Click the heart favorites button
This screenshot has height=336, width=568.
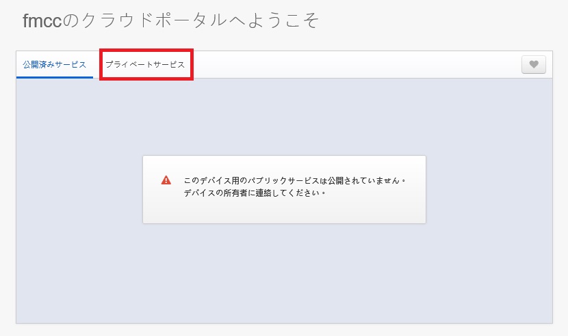pos(534,65)
